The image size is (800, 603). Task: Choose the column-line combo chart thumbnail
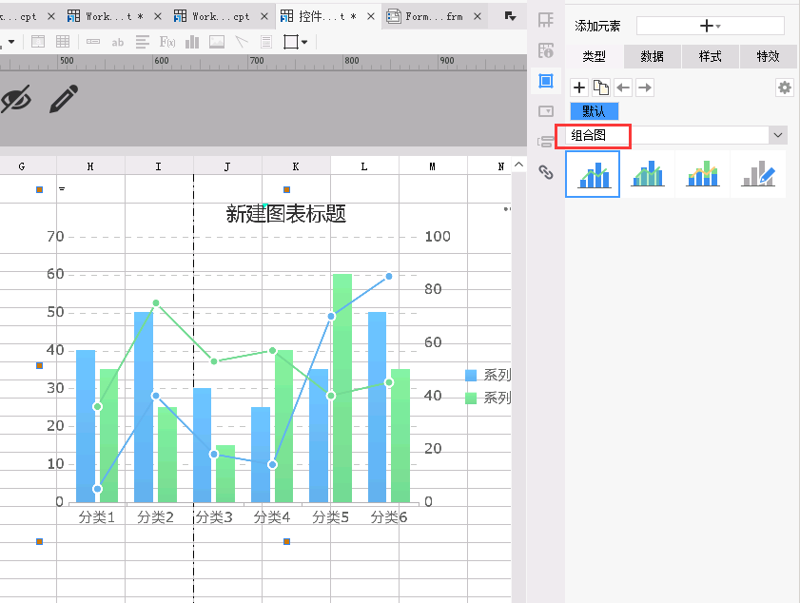coord(593,174)
